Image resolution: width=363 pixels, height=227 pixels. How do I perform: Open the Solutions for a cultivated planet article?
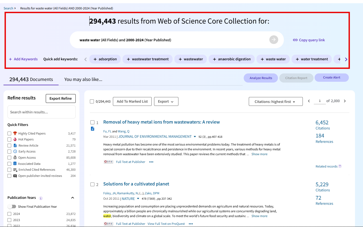pos(136,184)
